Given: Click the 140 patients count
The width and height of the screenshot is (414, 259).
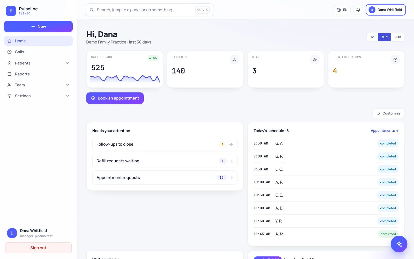Looking at the screenshot, I should 178,71.
